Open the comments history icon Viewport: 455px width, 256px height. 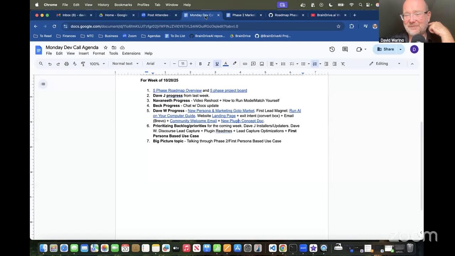[345, 49]
